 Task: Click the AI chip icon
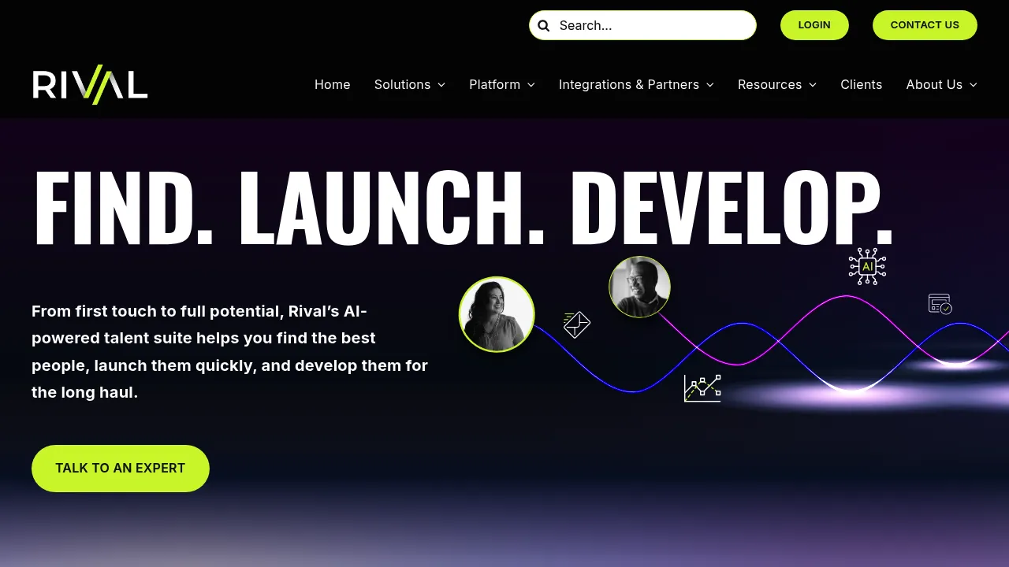pos(867,266)
